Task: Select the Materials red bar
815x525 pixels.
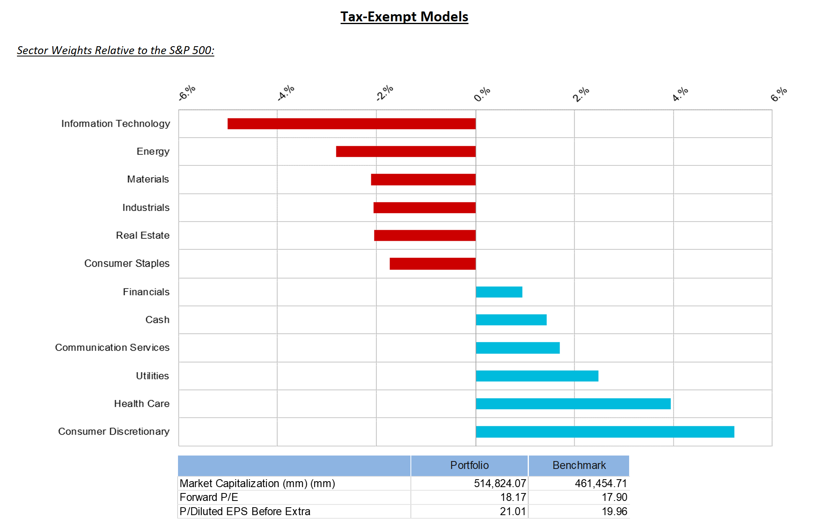Action: click(423, 180)
